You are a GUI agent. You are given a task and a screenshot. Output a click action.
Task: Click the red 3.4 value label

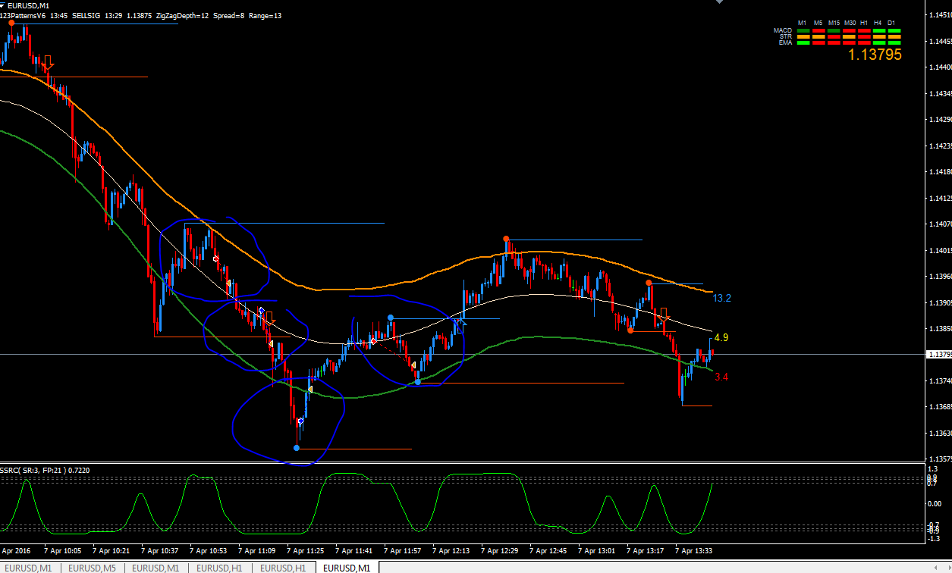(721, 377)
